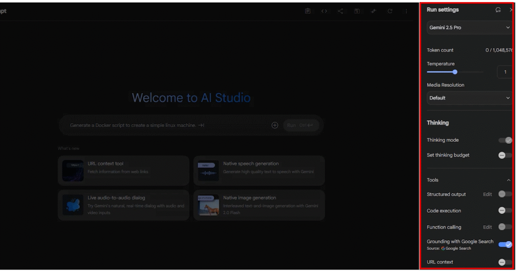Click the compare mode arrows icon
The width and height of the screenshot is (516, 271).
pyautogui.click(x=373, y=11)
